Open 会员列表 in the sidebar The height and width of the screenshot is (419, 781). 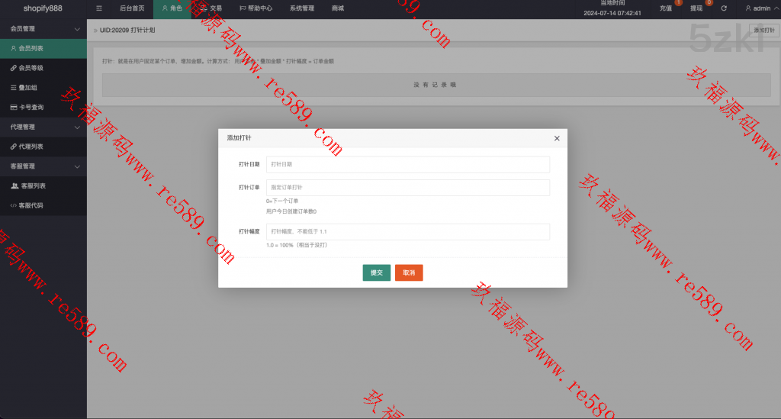43,48
